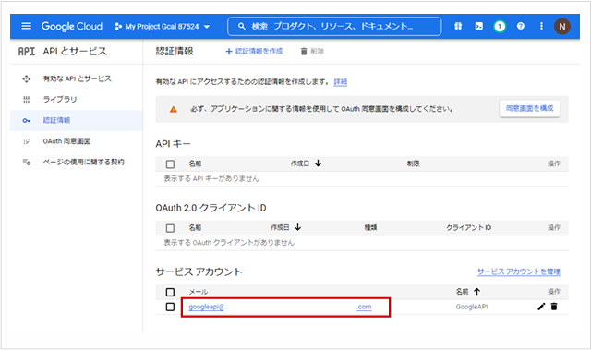
Task: Select all OAuth 2.0 clients checkbox
Action: (170, 228)
